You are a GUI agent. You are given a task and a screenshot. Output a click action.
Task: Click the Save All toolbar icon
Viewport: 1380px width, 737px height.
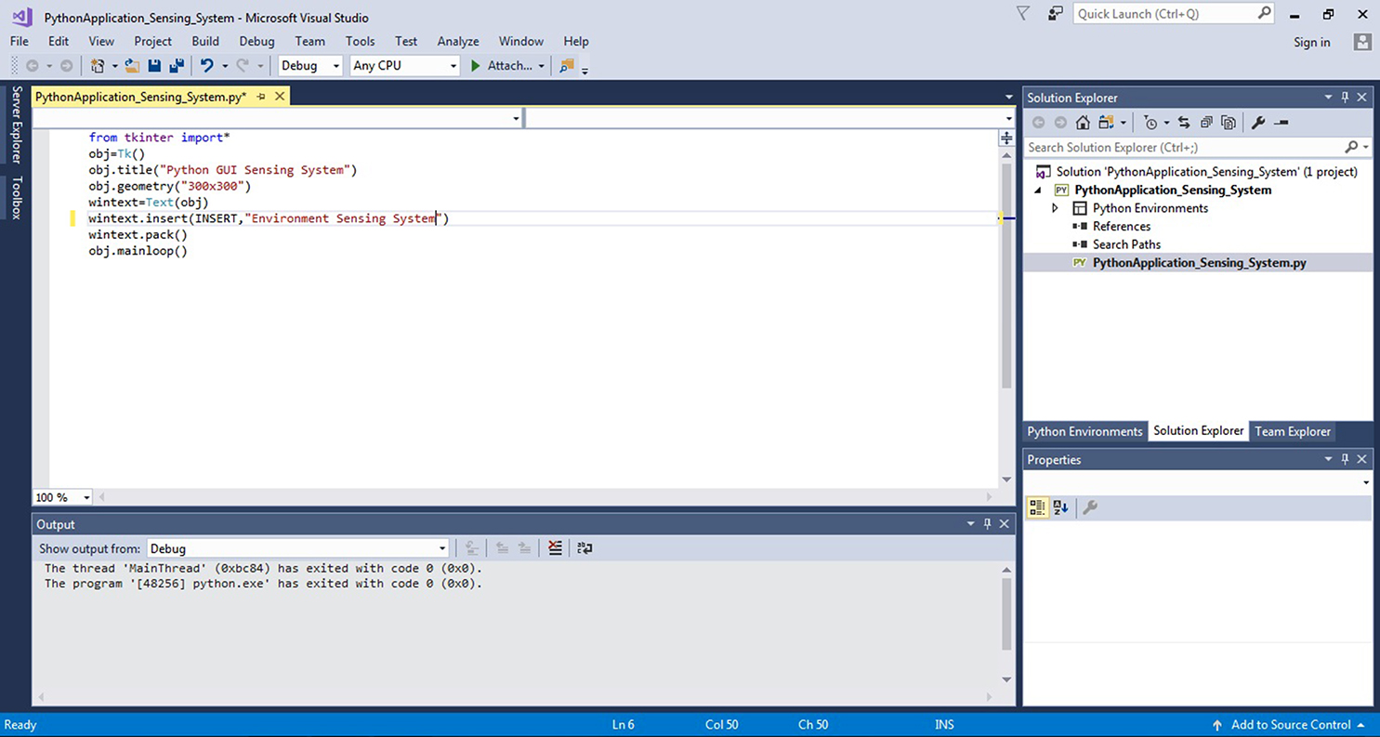(176, 66)
